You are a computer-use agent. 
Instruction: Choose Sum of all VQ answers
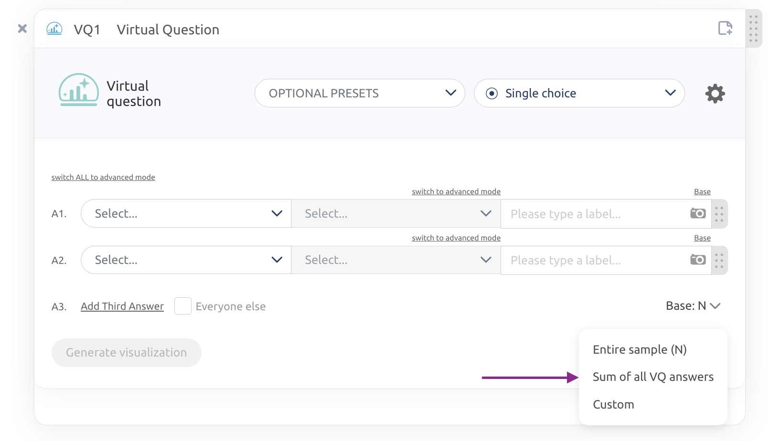coord(653,377)
